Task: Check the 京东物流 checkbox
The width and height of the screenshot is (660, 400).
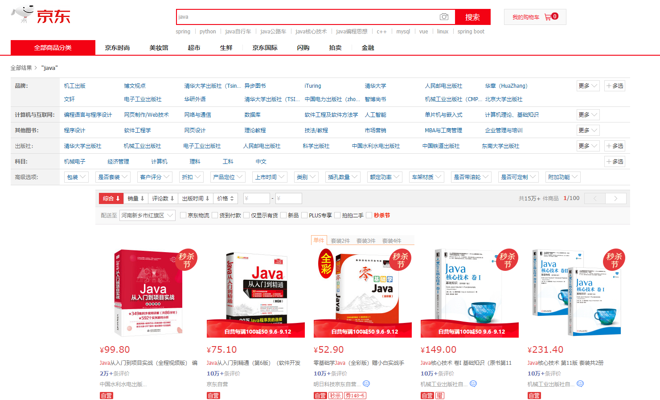Action: [x=183, y=216]
